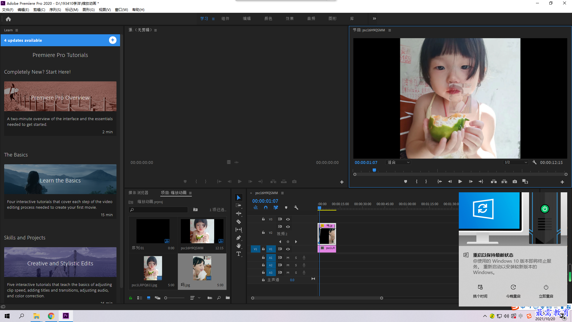The image size is (572, 322).
Task: Add marker in the timeline panel
Action: pos(286,208)
